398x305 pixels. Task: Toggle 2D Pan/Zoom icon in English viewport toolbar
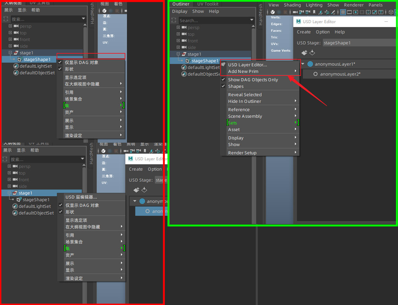pyautogui.click(x=327, y=12)
